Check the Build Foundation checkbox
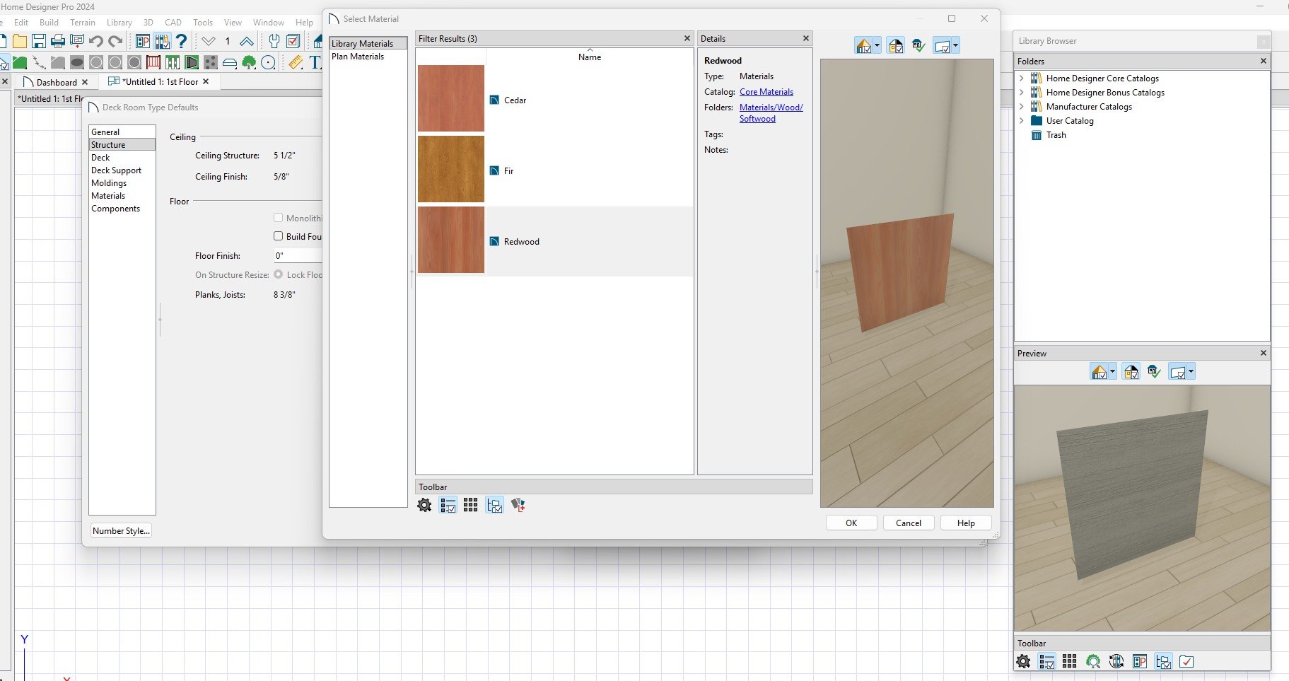The image size is (1289, 681). pos(279,236)
